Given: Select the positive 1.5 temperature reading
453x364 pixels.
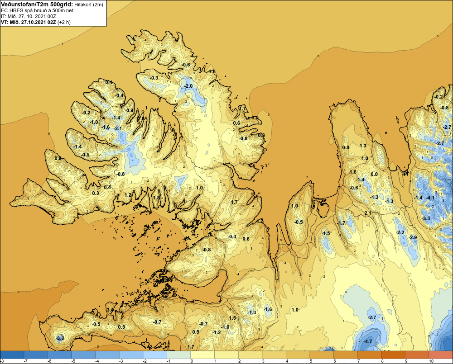Looking at the screenshot, I should point(232,318).
